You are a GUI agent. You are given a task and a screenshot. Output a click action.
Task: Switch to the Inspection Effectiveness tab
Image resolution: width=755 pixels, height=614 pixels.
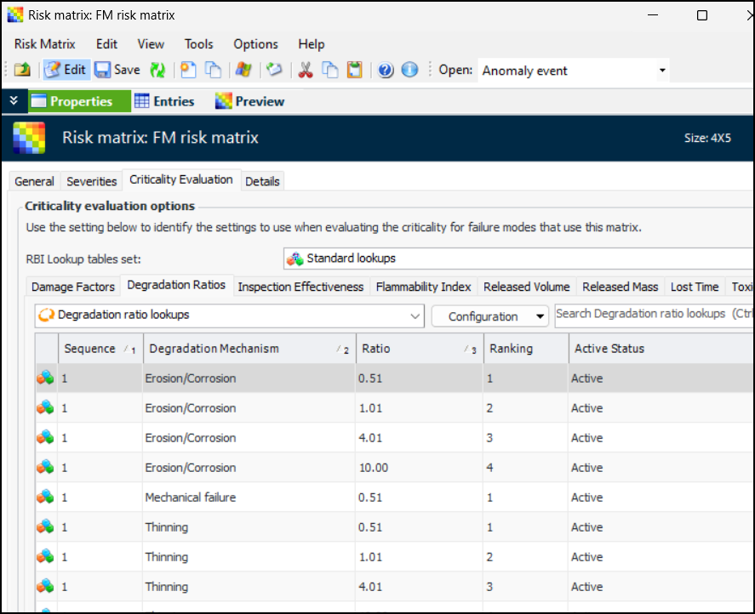point(300,287)
